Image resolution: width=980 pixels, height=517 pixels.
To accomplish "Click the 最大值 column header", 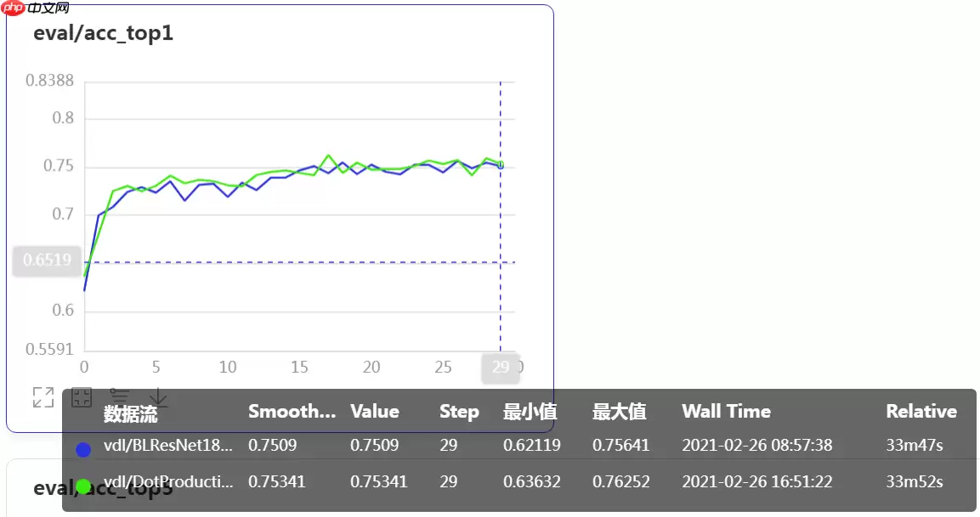I will pos(619,413).
